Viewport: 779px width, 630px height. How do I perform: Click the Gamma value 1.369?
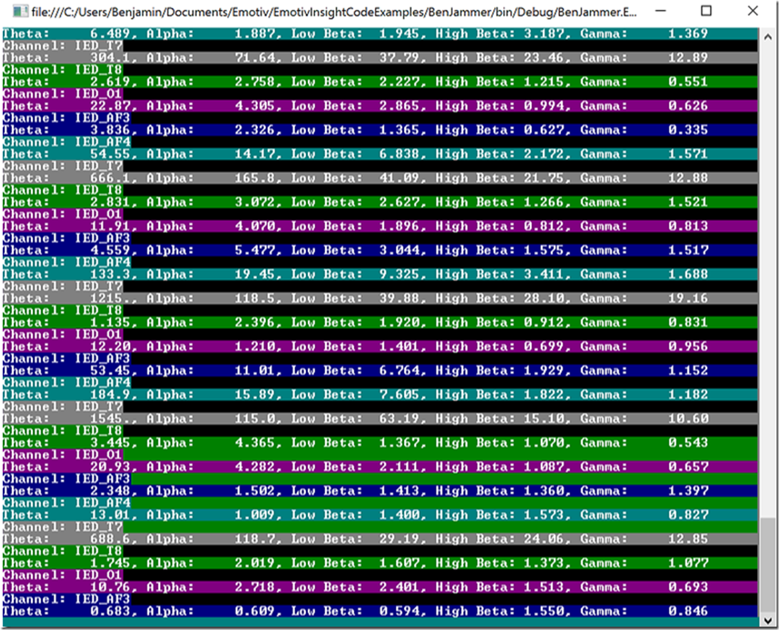coord(688,34)
